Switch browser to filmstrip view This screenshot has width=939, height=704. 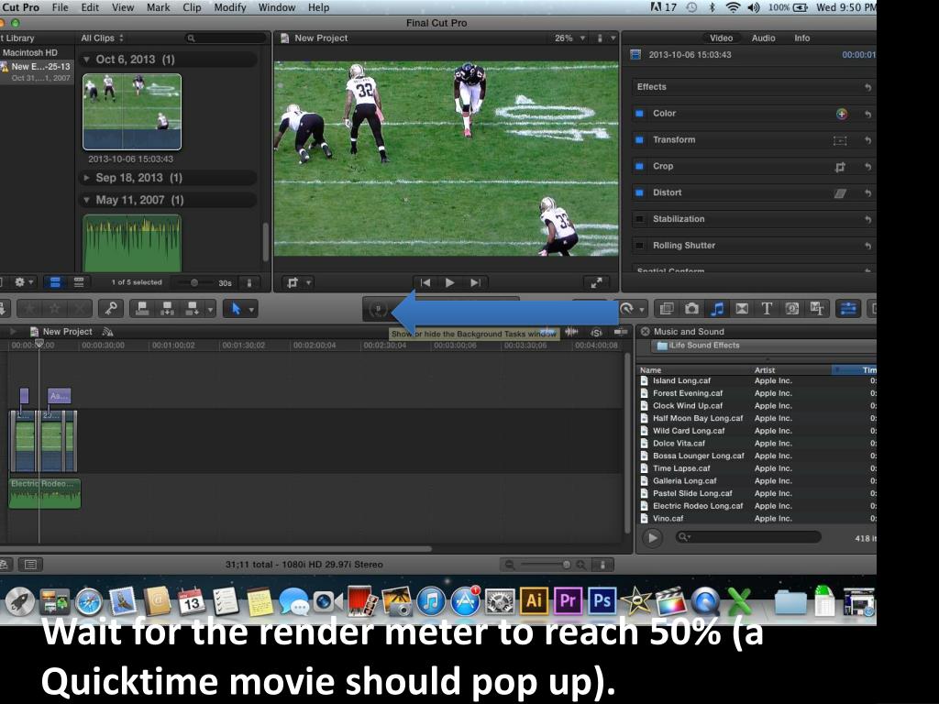point(55,282)
